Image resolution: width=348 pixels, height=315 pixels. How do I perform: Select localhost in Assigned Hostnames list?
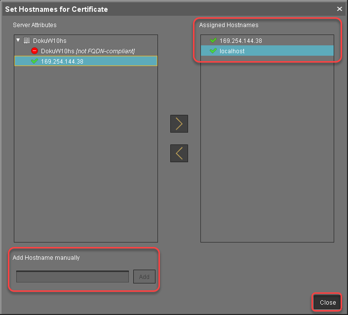(232, 51)
